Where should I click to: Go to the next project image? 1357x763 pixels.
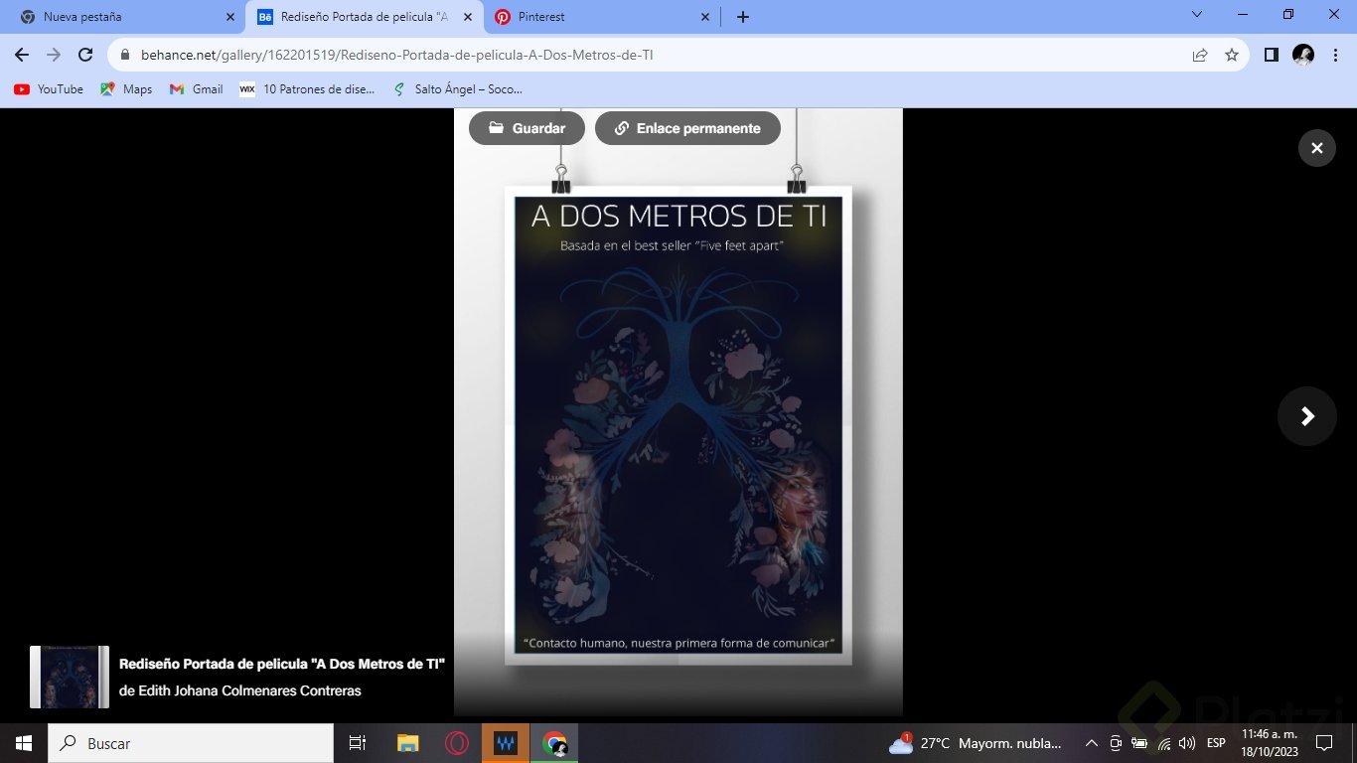pyautogui.click(x=1307, y=416)
